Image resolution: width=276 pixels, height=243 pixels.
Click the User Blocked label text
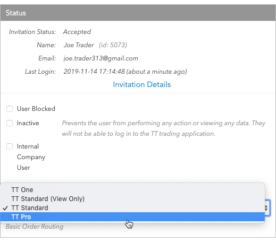[36, 109]
